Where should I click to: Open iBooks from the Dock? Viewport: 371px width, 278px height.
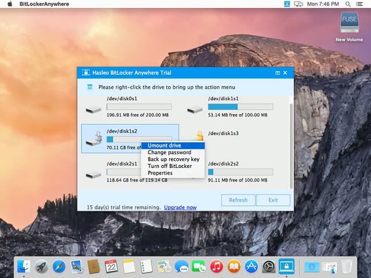234,267
